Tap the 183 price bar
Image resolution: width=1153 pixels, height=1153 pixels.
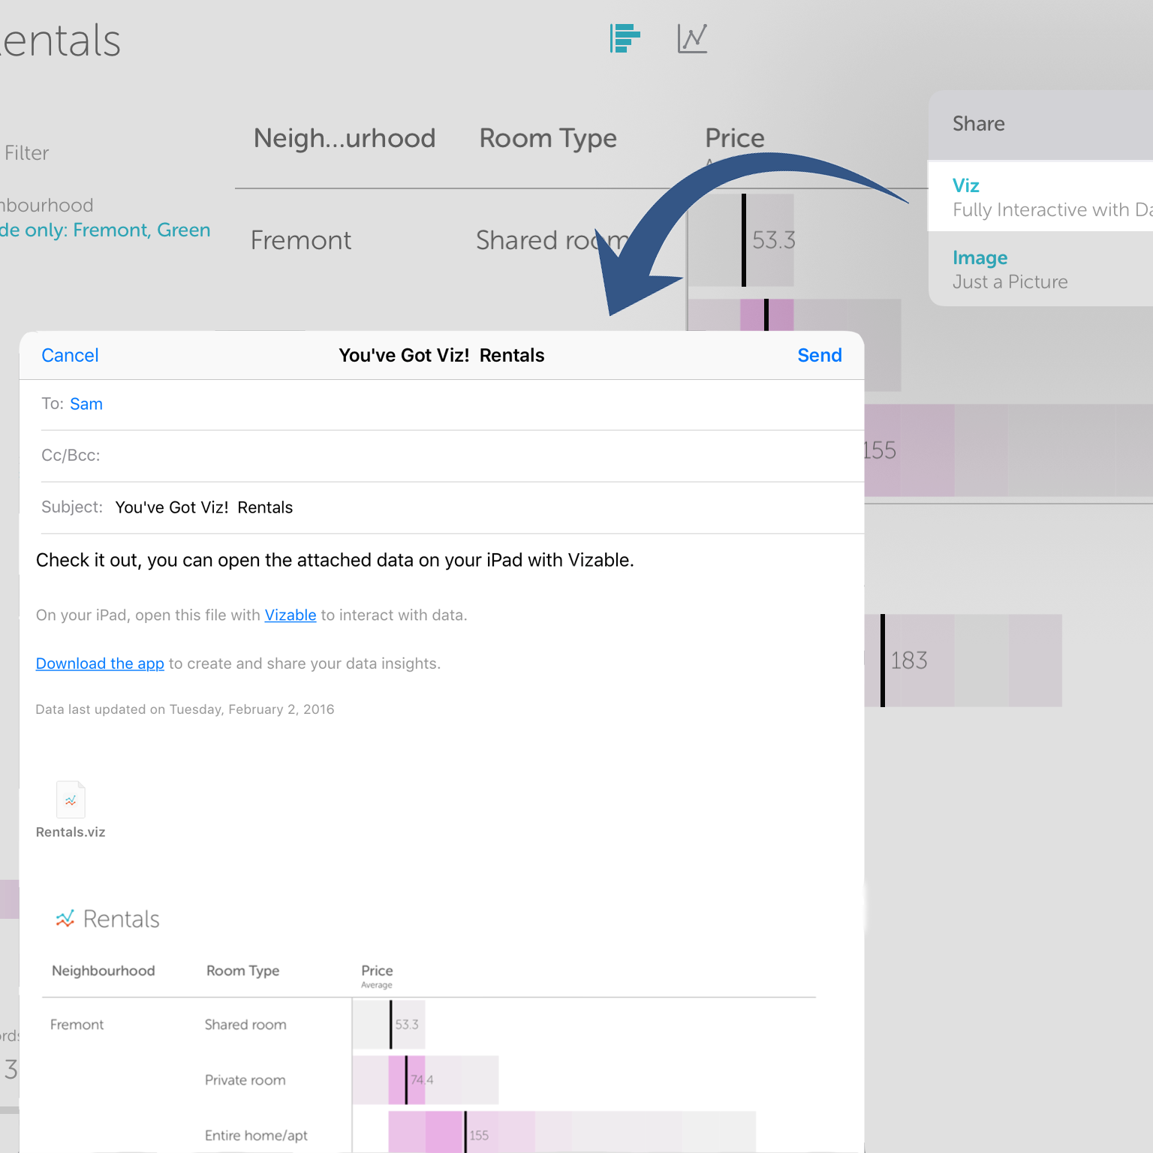[x=968, y=661]
